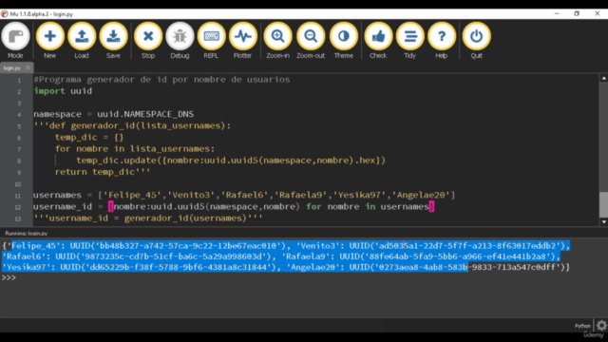Close the login.py tab
This screenshot has height=342, width=608.
coord(28,67)
